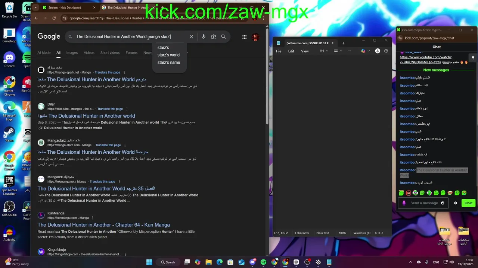Click Notepad UTF-8 encoding status

[x=379, y=233]
